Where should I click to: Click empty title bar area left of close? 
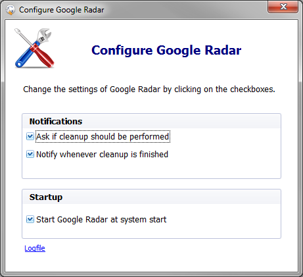[x=185, y=10]
